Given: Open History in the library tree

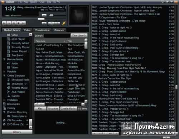Looking at the screenshot, I should (x=11, y=108).
